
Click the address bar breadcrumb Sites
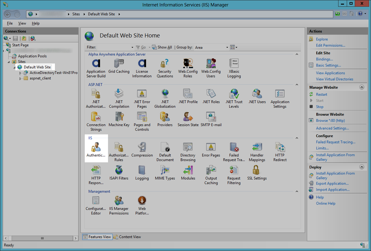click(76, 14)
